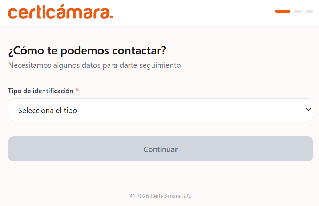Click the third gray progress step indicator
The image size is (319, 206).
(x=309, y=11)
